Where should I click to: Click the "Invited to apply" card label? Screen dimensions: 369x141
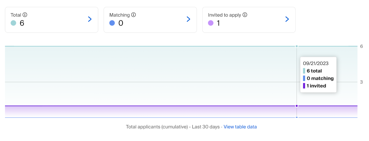(x=224, y=15)
